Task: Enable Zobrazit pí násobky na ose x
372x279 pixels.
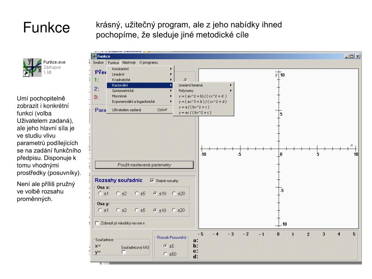Action: point(97,223)
